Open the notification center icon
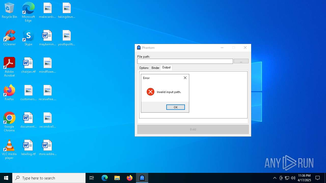 (318, 178)
